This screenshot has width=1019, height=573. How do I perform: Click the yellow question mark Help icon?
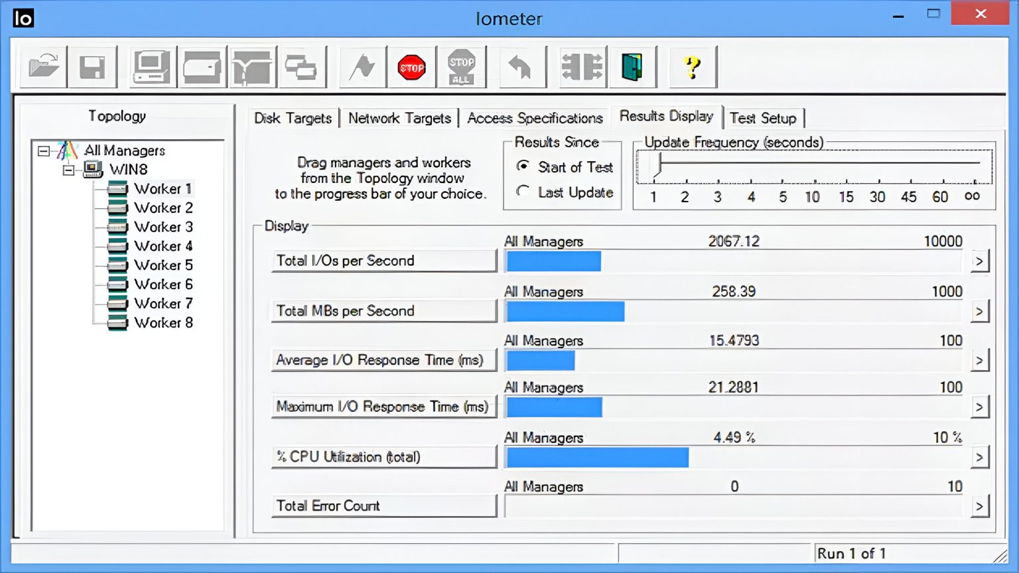(693, 66)
